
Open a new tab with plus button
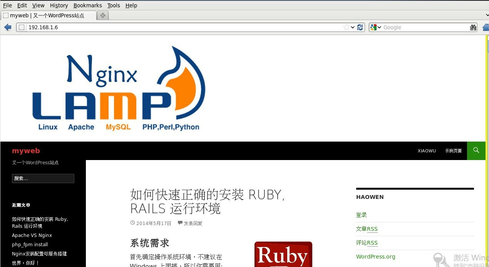[x=102, y=15]
